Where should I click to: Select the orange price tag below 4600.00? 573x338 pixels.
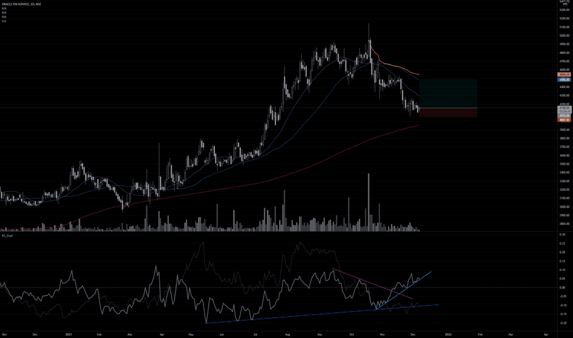564,74
